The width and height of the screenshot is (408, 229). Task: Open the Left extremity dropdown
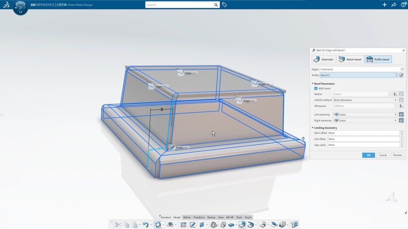[365, 114]
